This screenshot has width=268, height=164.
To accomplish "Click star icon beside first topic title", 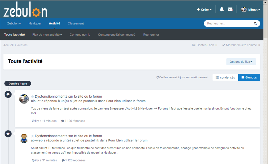I will click(32, 97).
